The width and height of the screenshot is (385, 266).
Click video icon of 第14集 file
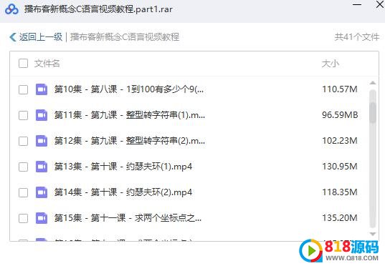42,192
